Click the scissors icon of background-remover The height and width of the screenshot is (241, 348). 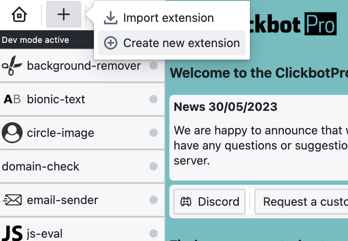point(12,65)
